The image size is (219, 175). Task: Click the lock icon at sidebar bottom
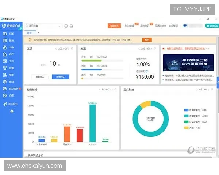click(x=12, y=111)
